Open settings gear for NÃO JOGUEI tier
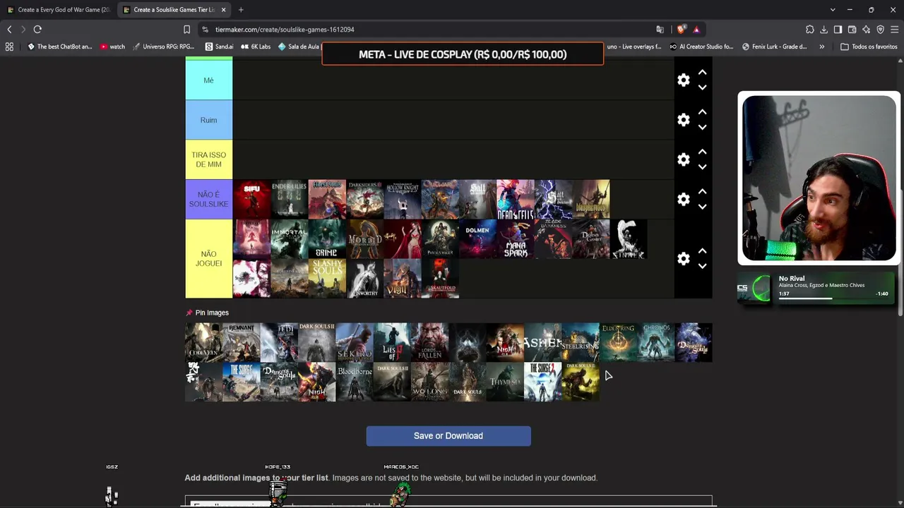The image size is (904, 508). (x=683, y=259)
